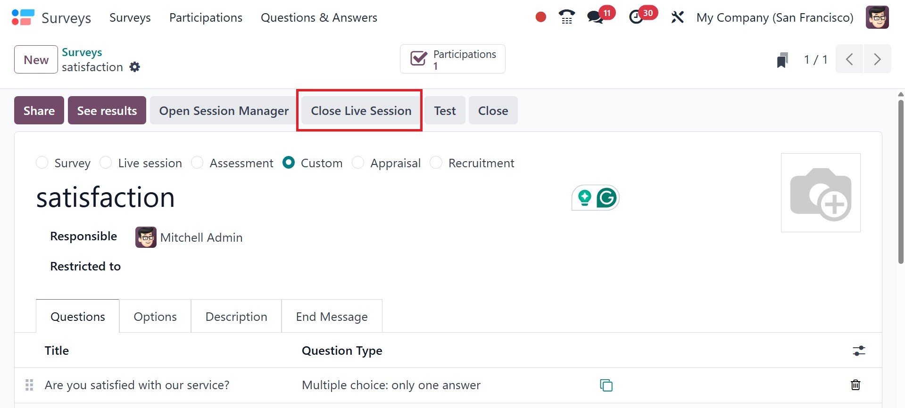Open the discuss messages icon
The height and width of the screenshot is (408, 905).
point(595,17)
